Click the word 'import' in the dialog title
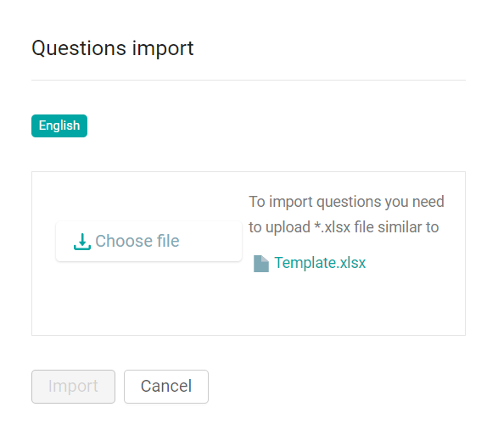Screen dimensions: 498x435 pos(163,49)
